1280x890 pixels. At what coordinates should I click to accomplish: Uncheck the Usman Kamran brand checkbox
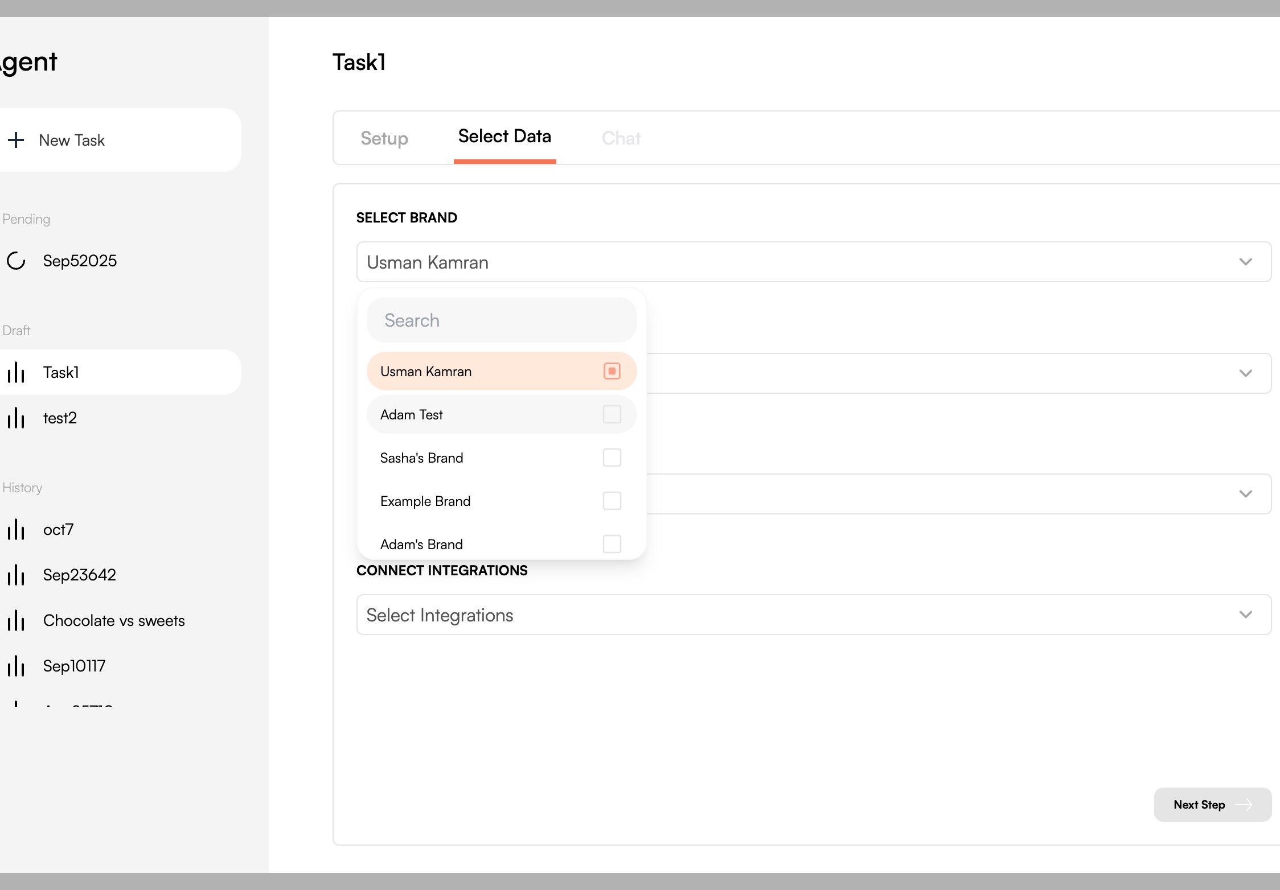click(612, 371)
